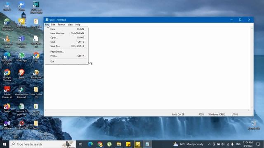Select the Recycle Bin desktop icon

[x=254, y=125]
